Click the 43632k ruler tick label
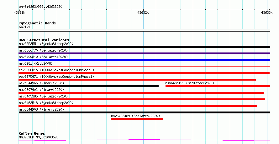Viewport: 279px width, 144px height. click(143, 13)
